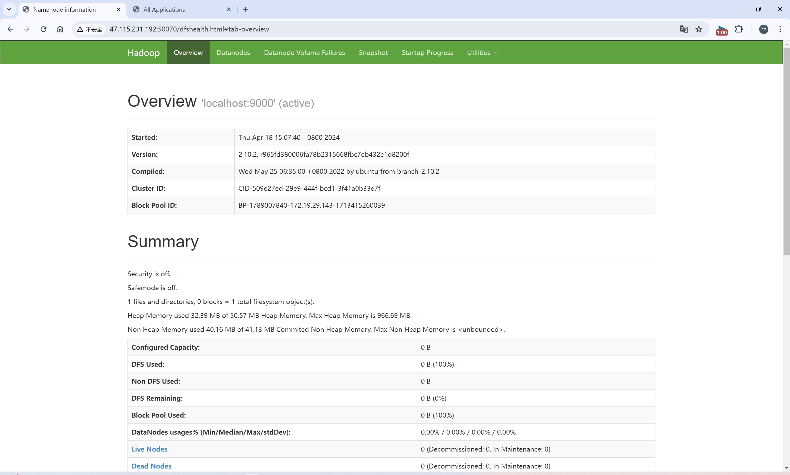Viewport: 790px width, 475px height.
Task: Expand the Utilities dropdown menu
Action: click(x=481, y=52)
